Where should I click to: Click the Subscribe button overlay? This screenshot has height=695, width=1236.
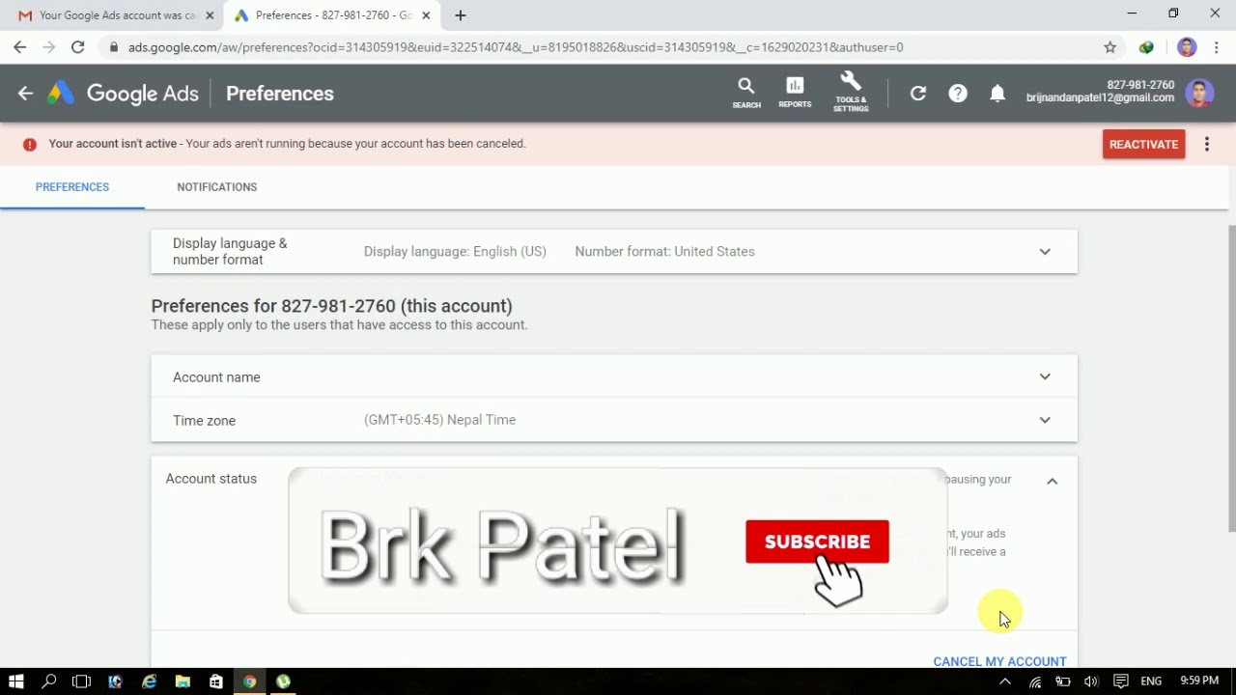pyautogui.click(x=817, y=542)
